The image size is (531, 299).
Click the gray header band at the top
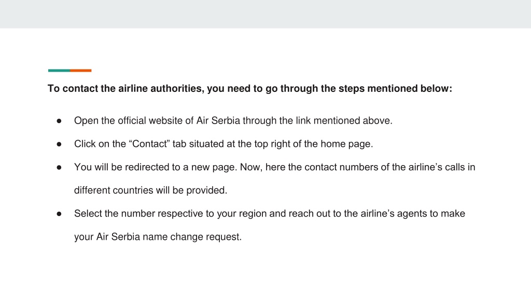point(265,14)
